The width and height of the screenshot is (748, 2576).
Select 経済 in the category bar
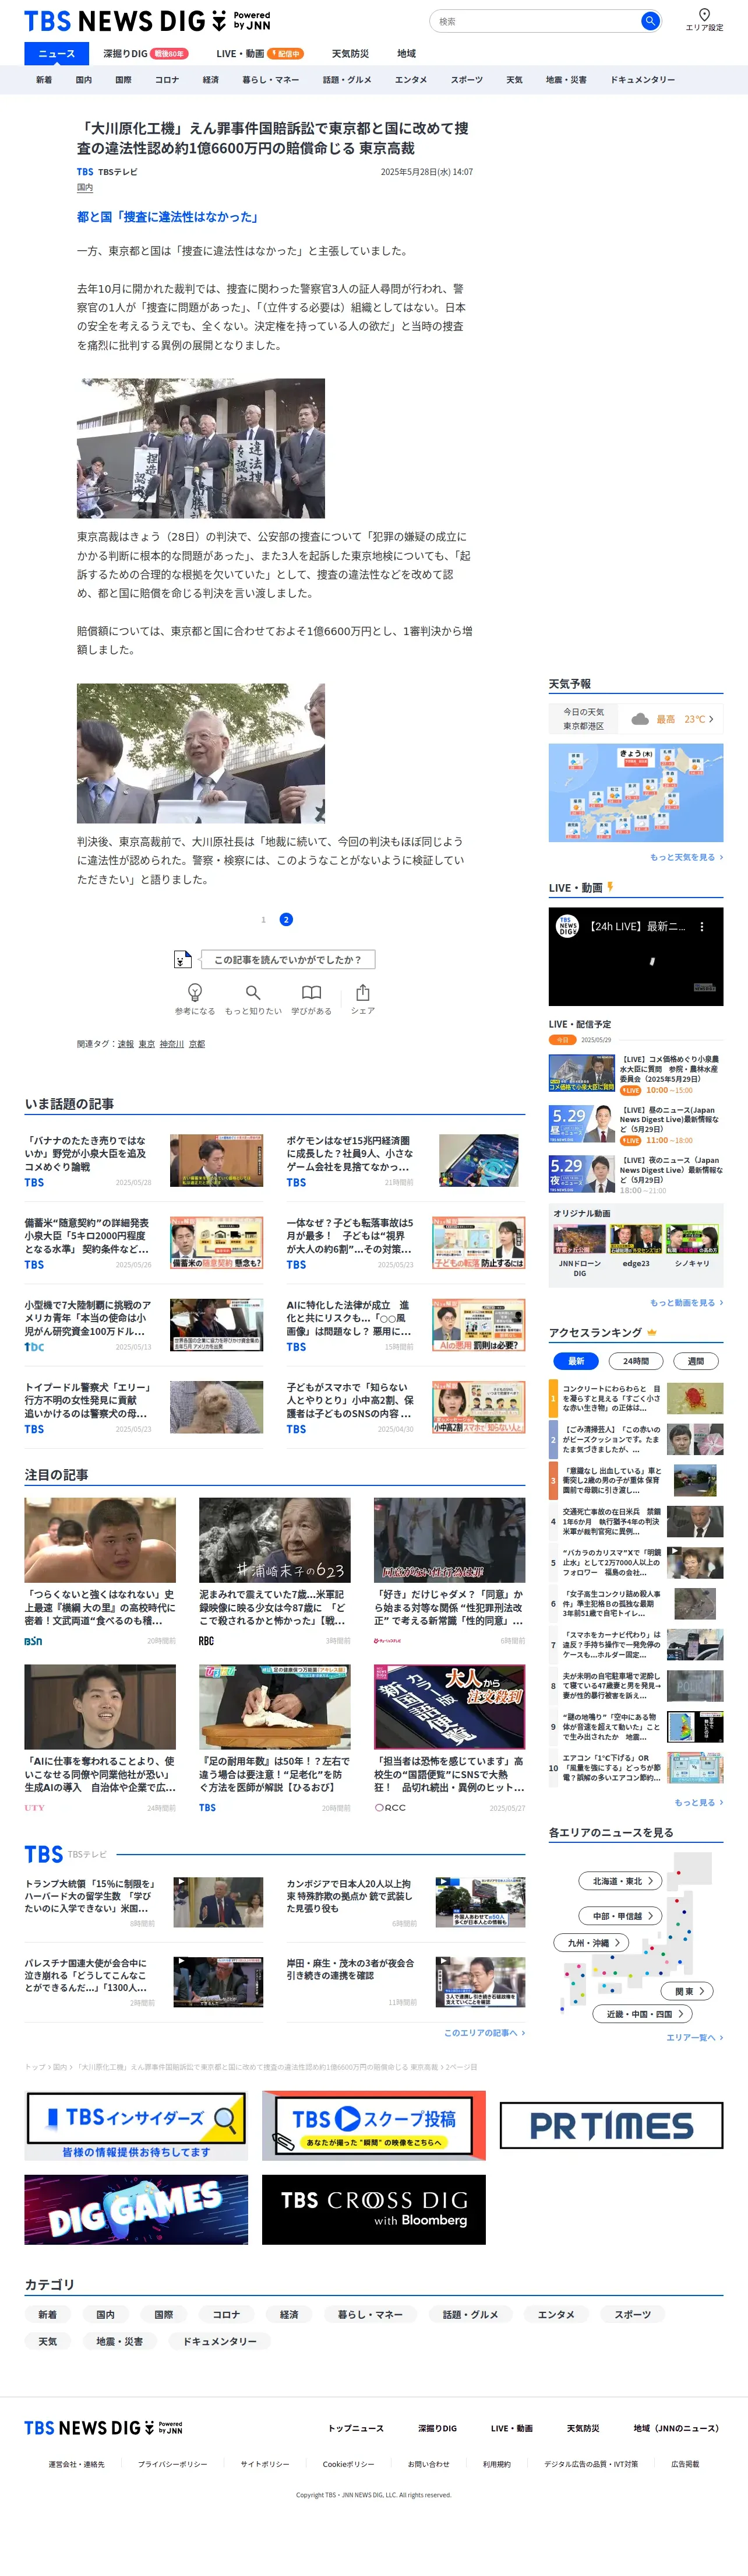click(211, 80)
